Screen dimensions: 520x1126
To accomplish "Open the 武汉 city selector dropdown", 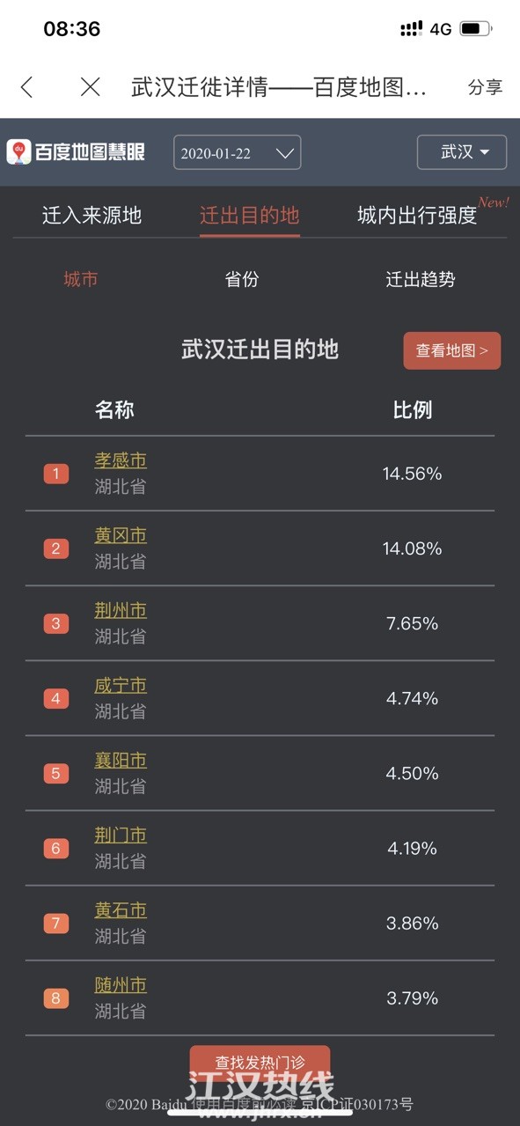I will (x=462, y=152).
